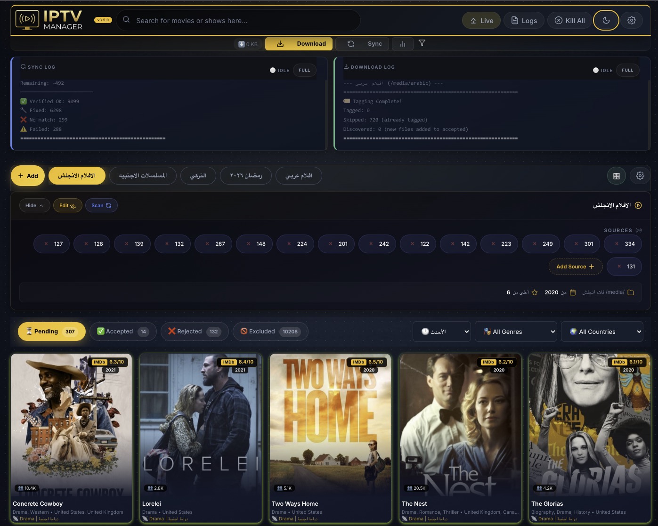Click the Sync Log refresh icon
This screenshot has height=526, width=658.
click(x=23, y=66)
